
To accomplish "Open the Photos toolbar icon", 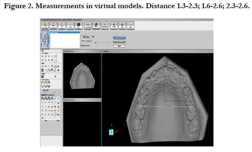I will coord(79,25).
